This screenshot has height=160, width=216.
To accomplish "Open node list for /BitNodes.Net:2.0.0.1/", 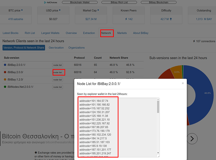I will tap(57, 87).
